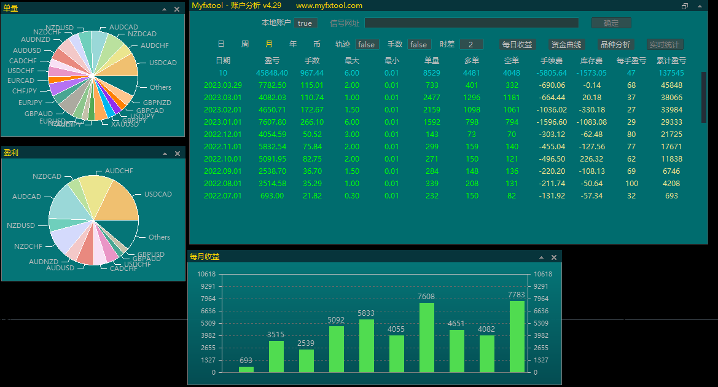Close the 盈利 pie chart panel

pyautogui.click(x=178, y=154)
